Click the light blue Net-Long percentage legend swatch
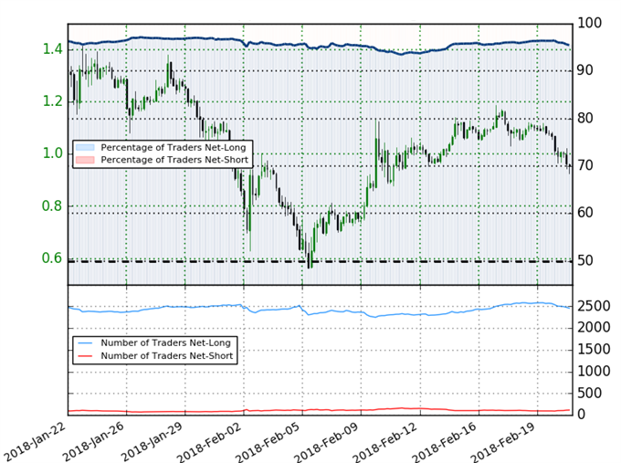Viewport: 621px width, 463px height. click(85, 147)
